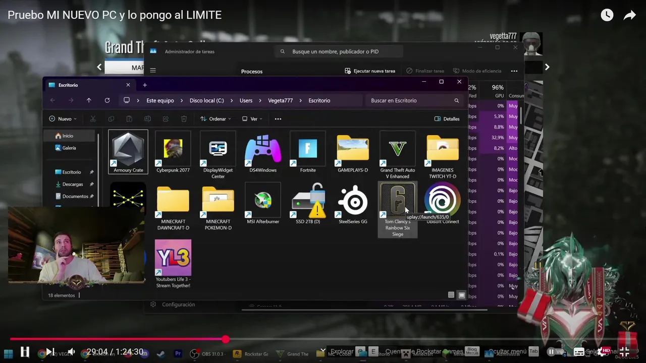Viewport: 646px width, 363px height.
Task: Click the Share icon in Explorer toolbar
Action: 166,119
